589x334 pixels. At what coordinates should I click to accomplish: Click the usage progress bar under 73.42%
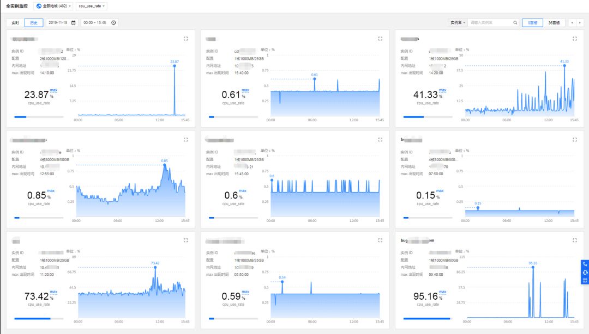39,319
